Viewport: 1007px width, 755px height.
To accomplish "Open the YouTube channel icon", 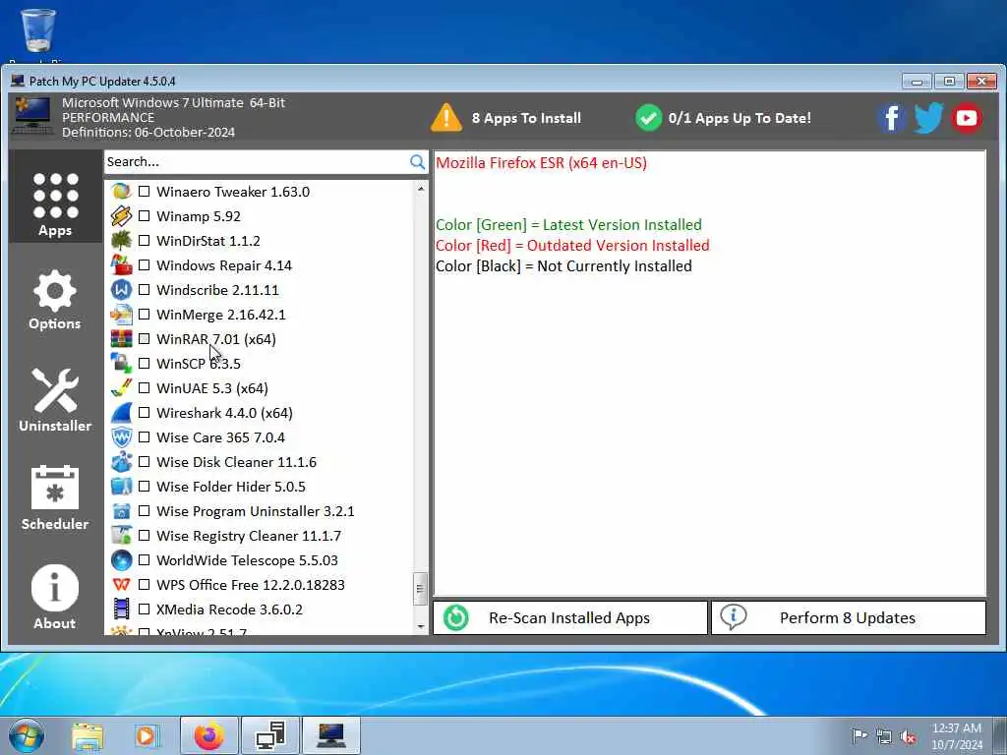I will click(966, 118).
